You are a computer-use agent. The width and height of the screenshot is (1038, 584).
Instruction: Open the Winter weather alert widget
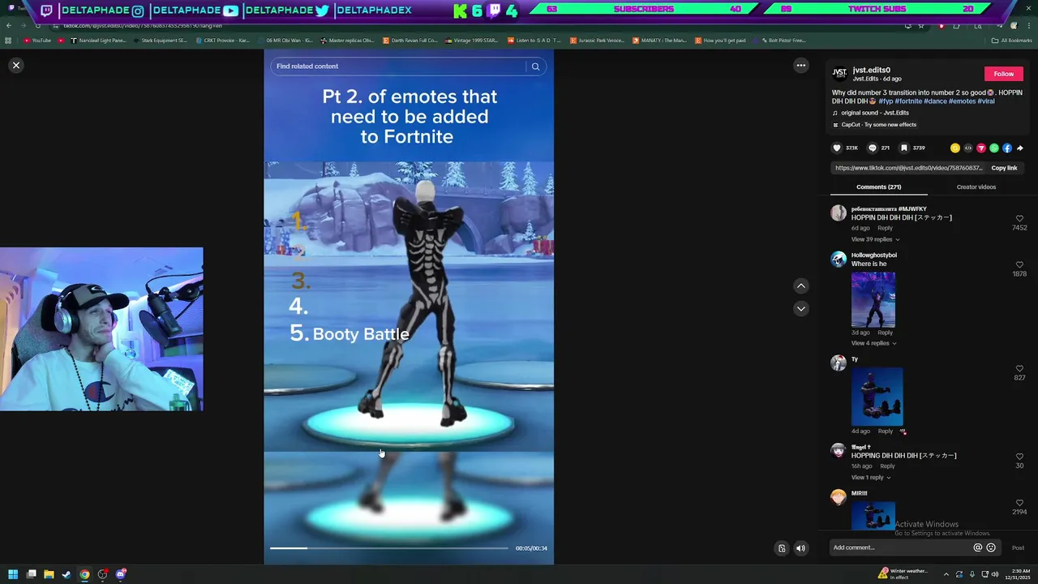click(903, 574)
